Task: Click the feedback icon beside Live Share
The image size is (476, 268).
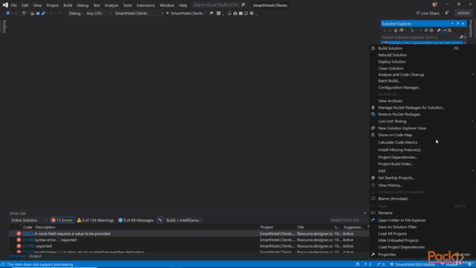Action: click(447, 13)
